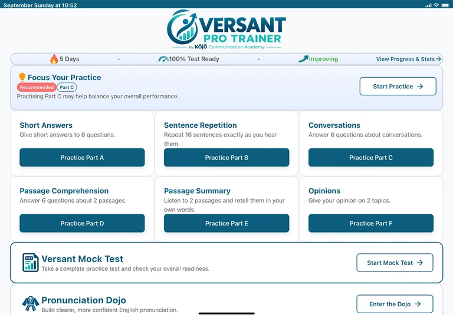Tap the Pronunciation Dojo karate uniform icon

click(x=31, y=304)
